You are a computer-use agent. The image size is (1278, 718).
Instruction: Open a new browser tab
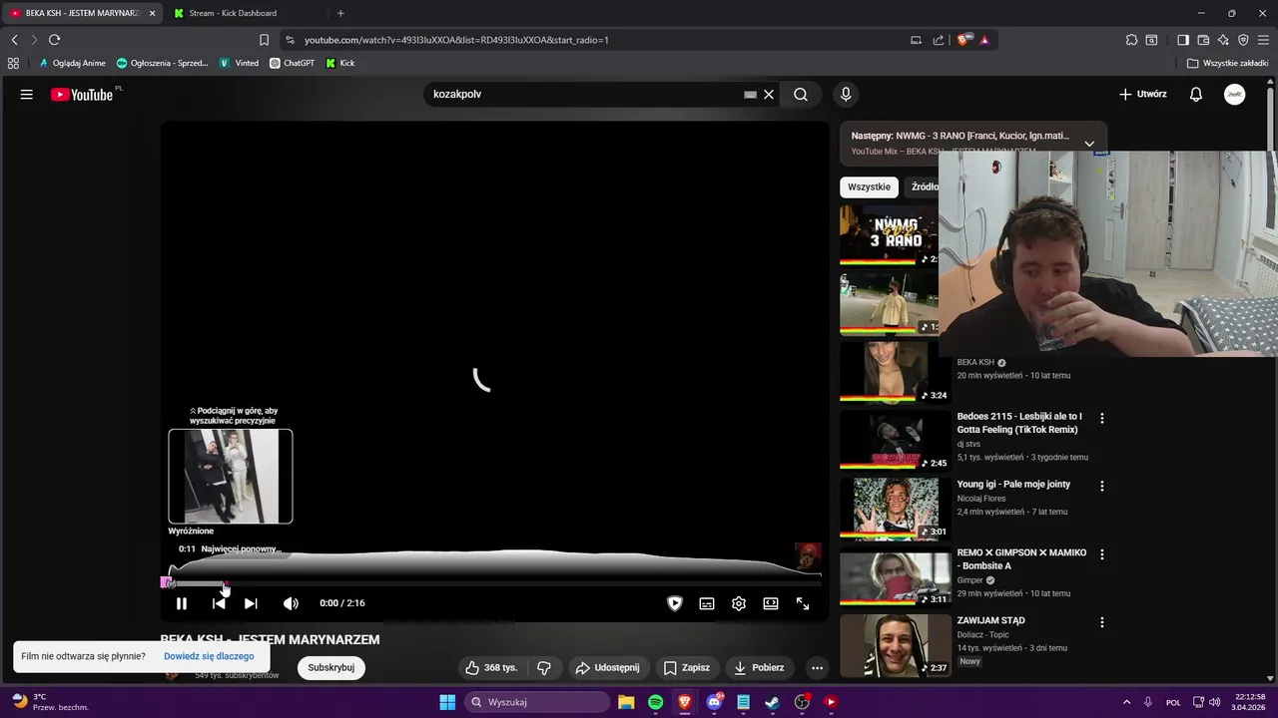click(x=340, y=13)
